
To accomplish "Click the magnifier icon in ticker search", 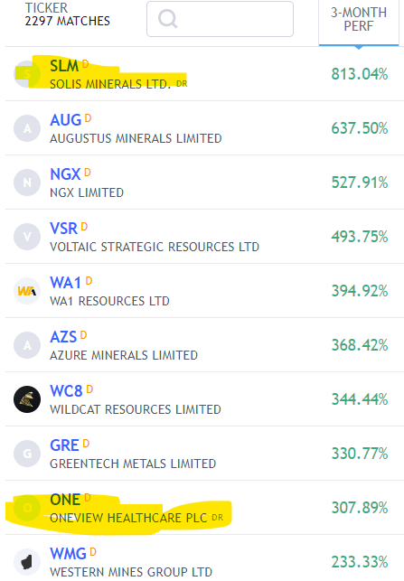I will pos(167,19).
